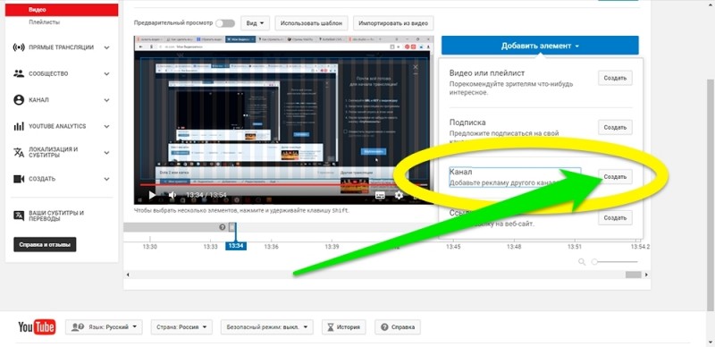
Task: Open the Добавить элемент dropdown
Action: [540, 46]
